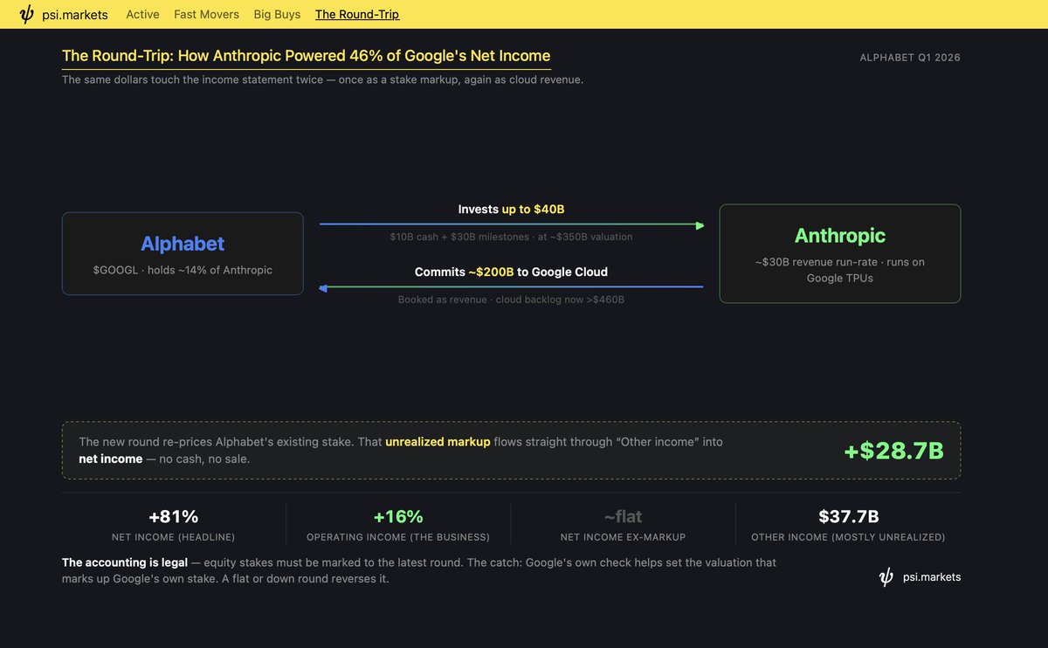This screenshot has width=1048, height=648.
Task: Click the $37.7B other income stat
Action: [848, 516]
